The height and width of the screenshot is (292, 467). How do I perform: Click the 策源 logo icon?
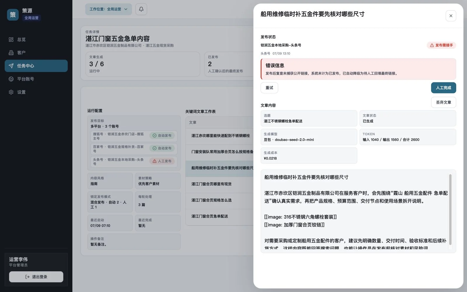(13, 15)
